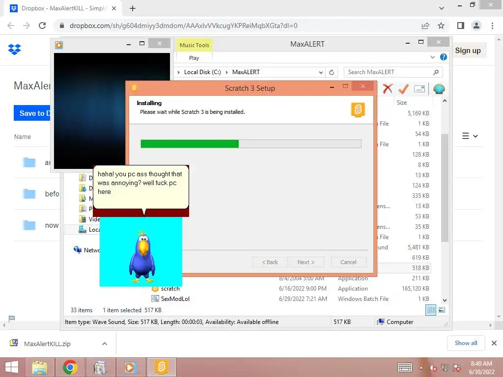Expand the breadcrumb arrow before MaxALERT

[x=227, y=73]
